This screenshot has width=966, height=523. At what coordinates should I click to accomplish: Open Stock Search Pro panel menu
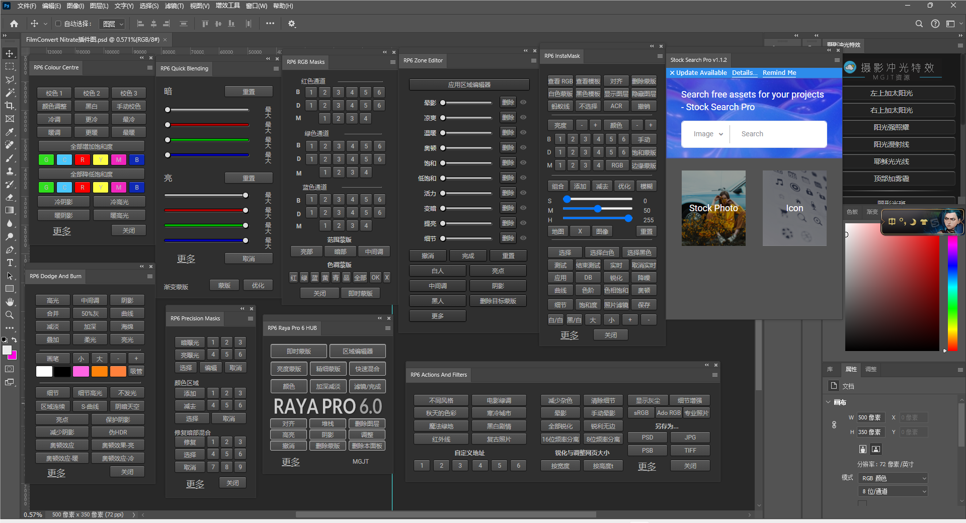(837, 60)
